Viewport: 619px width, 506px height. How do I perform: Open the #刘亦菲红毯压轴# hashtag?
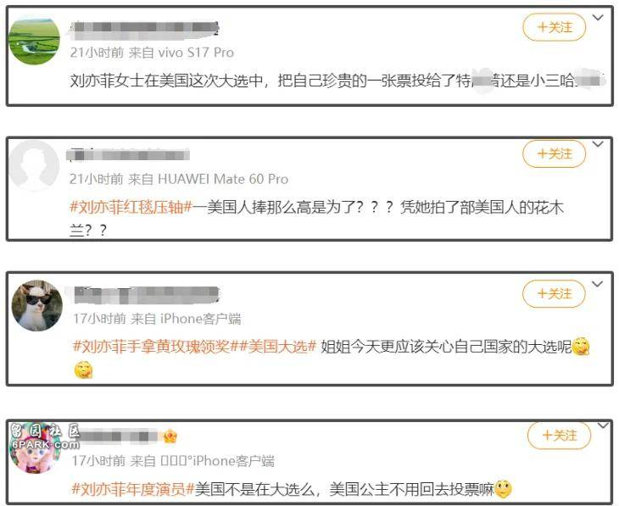click(x=131, y=207)
